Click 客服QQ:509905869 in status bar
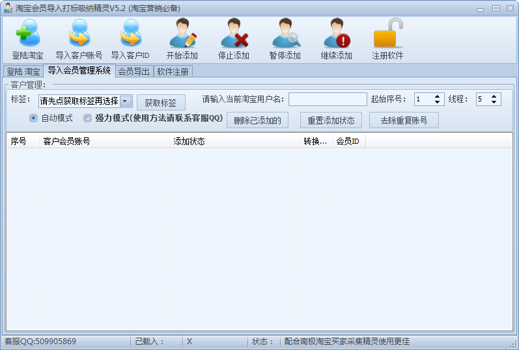The height and width of the screenshot is (350, 519). (40, 342)
